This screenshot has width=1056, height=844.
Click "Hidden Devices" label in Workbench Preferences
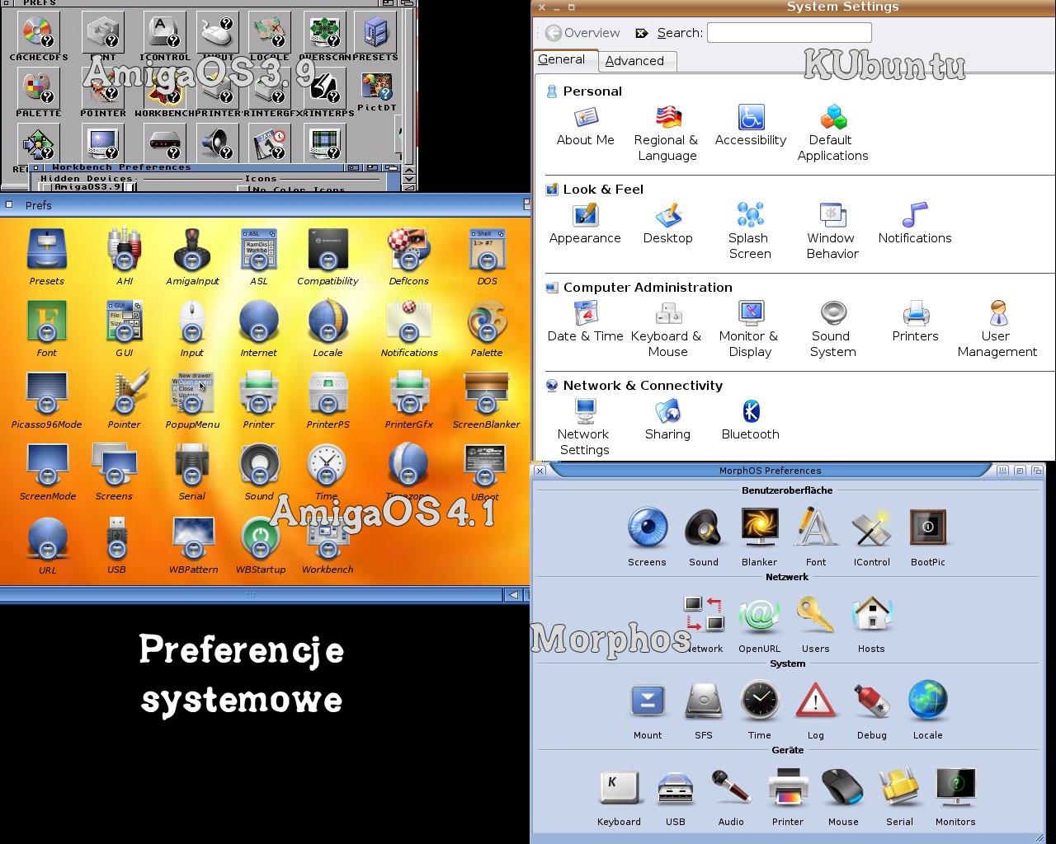tap(87, 178)
